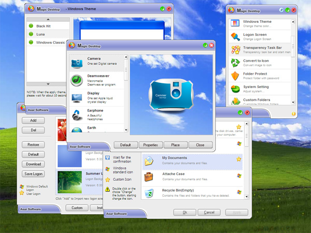Viewport: 311px width, 233px height.
Task: Open Transparency Task Bar menu entry
Action: [x=260, y=50]
